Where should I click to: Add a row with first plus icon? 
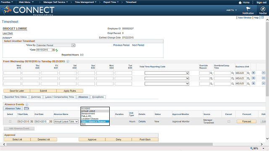pyautogui.click(x=253, y=73)
